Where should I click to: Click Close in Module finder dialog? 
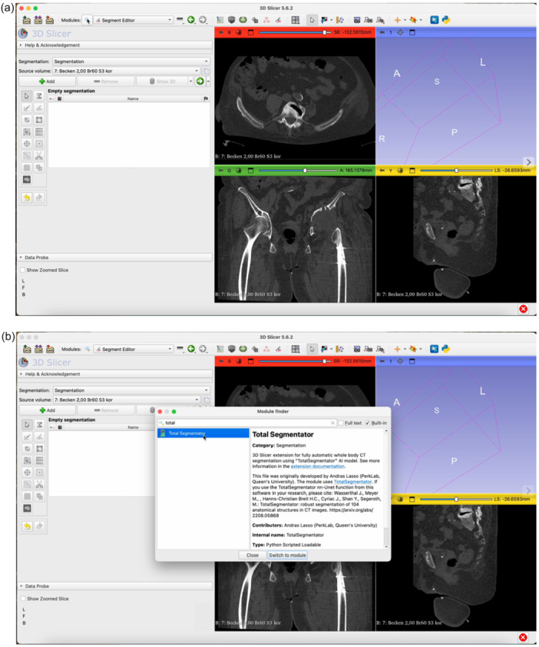tap(253, 555)
